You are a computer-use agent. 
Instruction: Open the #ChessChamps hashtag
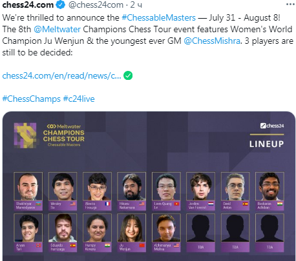click(x=32, y=99)
